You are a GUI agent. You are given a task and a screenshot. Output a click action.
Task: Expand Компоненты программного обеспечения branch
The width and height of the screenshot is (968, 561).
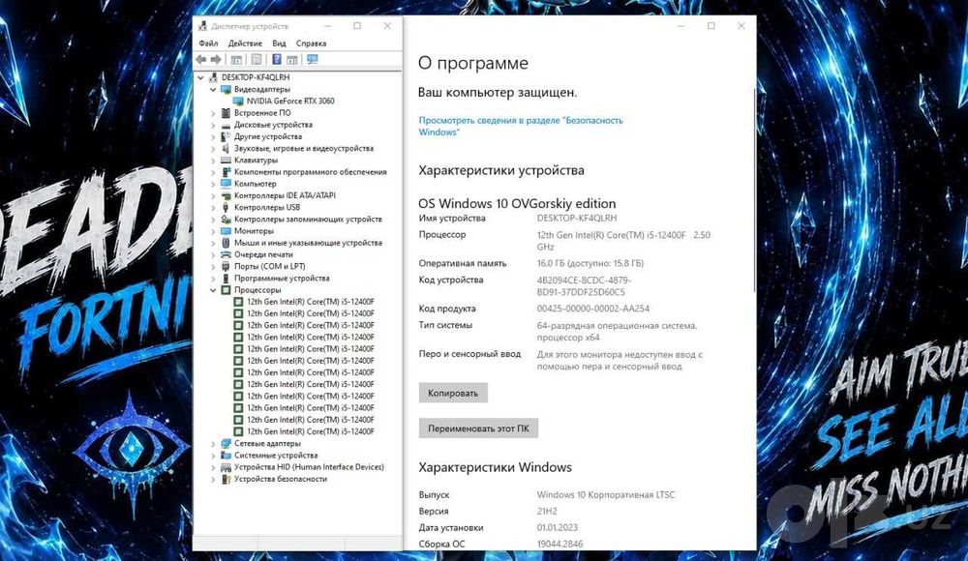click(213, 172)
